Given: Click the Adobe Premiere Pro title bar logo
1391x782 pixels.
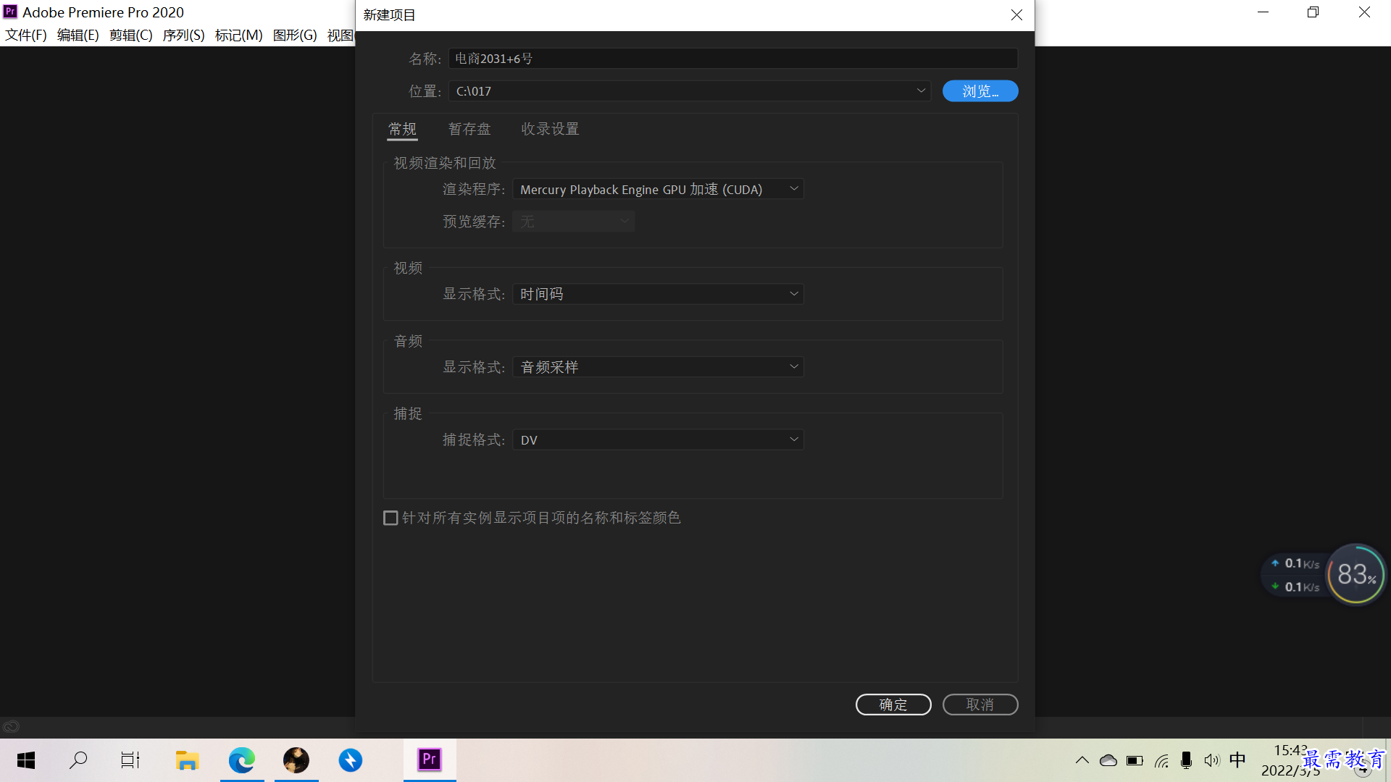Looking at the screenshot, I should [10, 12].
